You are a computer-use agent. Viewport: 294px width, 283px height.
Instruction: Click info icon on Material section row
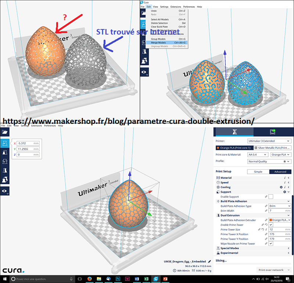coord(284,178)
